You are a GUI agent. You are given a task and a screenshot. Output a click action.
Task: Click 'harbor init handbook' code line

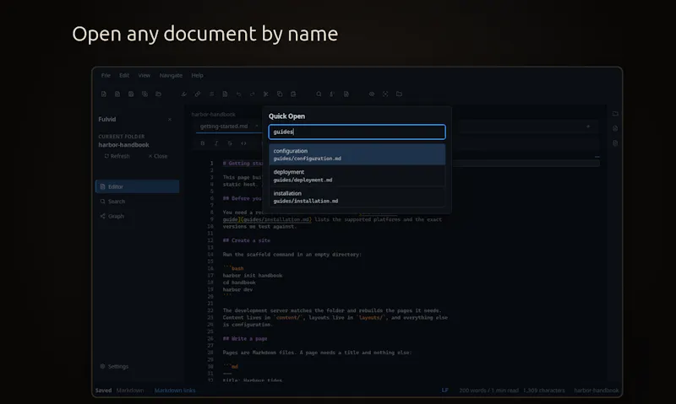coord(253,275)
